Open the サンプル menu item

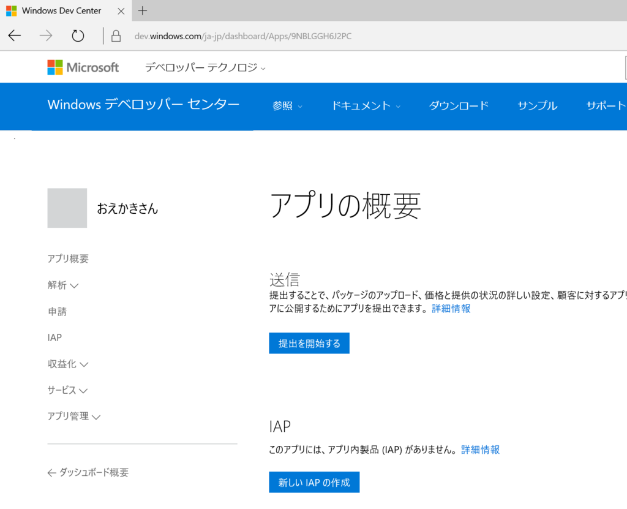538,105
